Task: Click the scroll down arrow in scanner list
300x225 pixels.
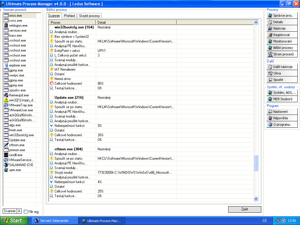Action: tap(256, 199)
